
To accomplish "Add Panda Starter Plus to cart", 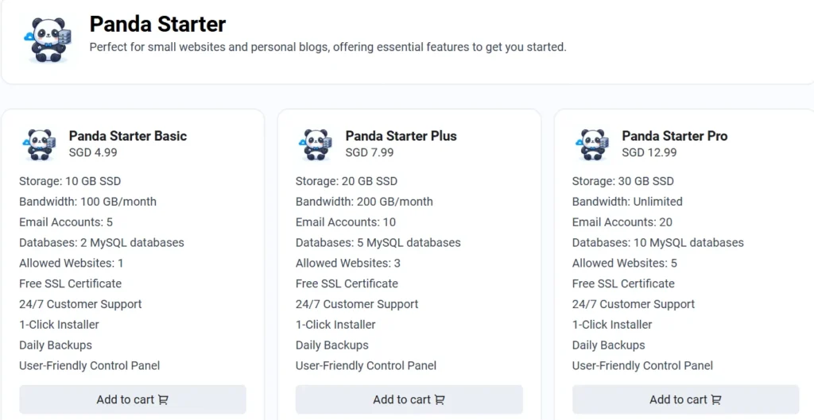I will click(409, 399).
